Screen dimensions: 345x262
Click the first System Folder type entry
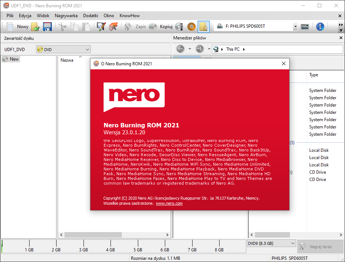coord(322,90)
